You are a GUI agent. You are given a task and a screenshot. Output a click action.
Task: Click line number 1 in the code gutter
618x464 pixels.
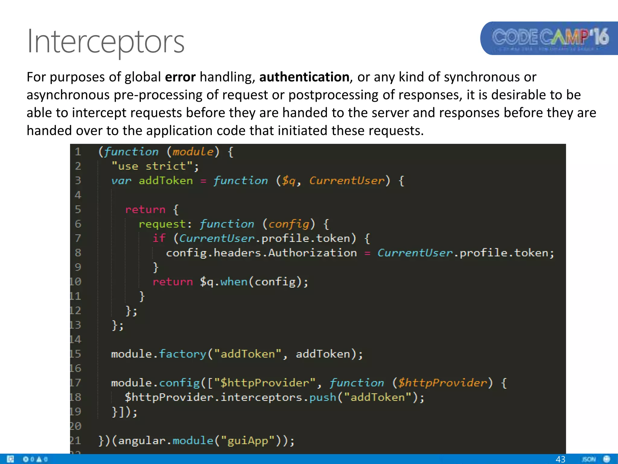tap(78, 151)
